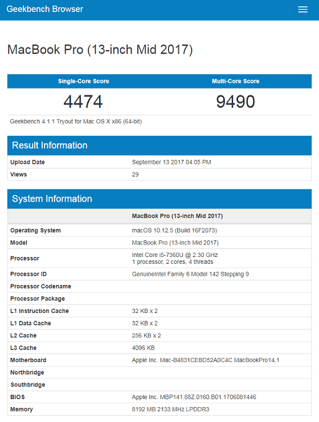This screenshot has width=319, height=422.
Task: Click the System Information section header
Action: pyautogui.click(x=159, y=199)
